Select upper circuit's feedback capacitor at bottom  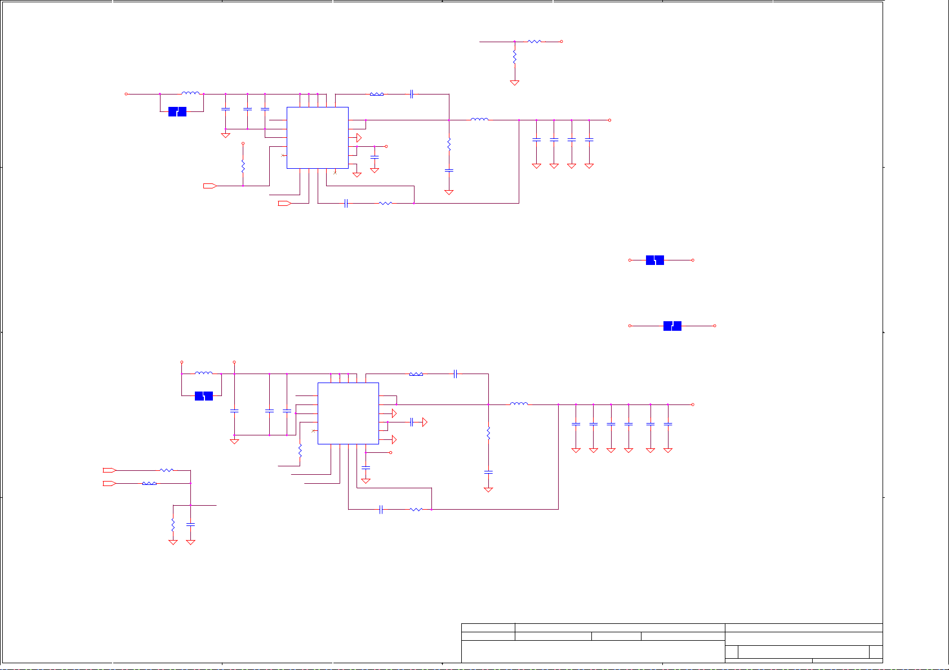[x=346, y=203]
